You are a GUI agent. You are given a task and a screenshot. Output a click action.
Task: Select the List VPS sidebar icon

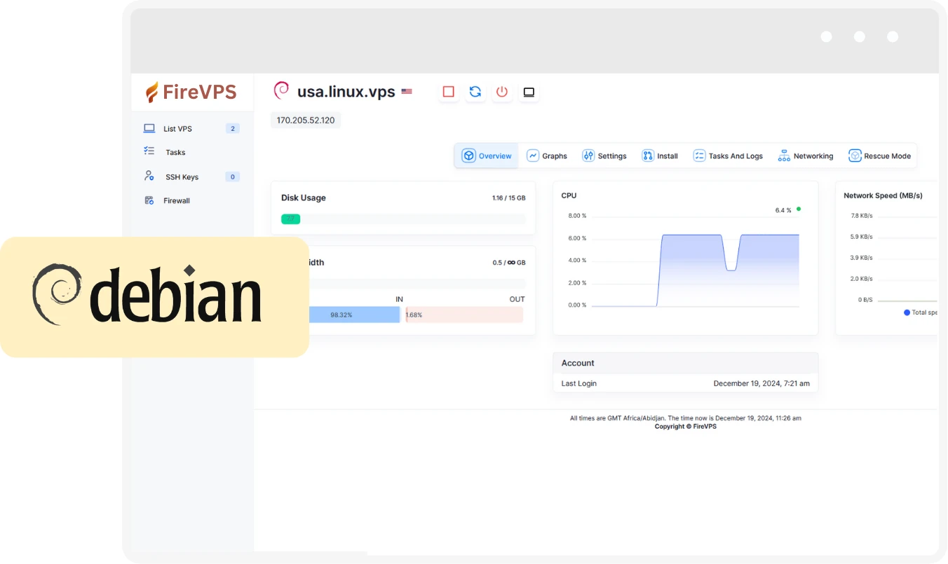(x=149, y=128)
